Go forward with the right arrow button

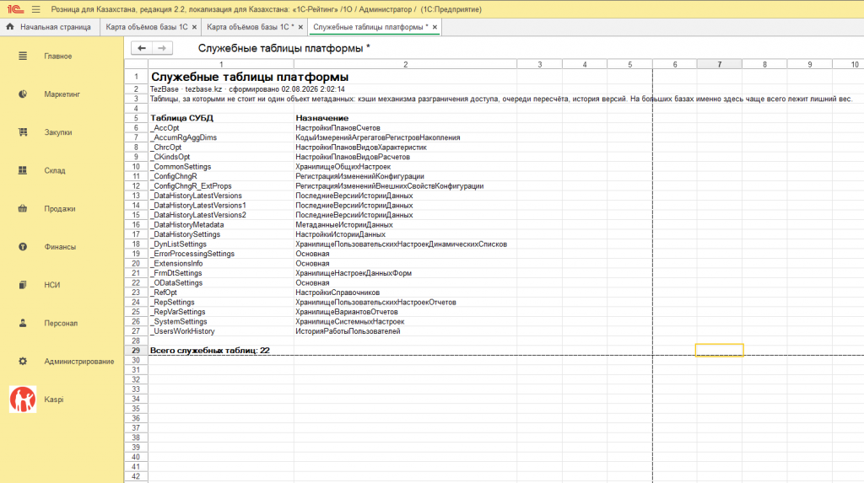[162, 48]
